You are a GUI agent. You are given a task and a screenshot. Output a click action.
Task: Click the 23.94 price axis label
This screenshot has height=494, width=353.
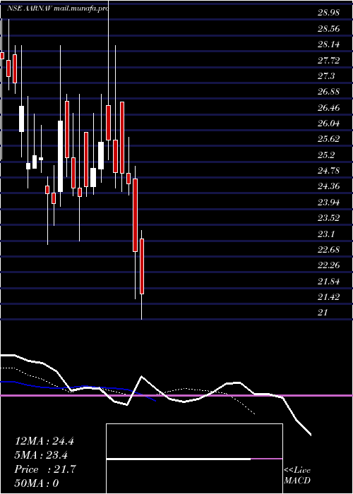click(328, 202)
